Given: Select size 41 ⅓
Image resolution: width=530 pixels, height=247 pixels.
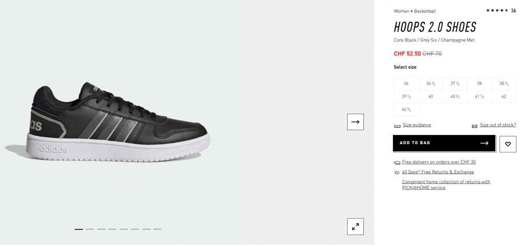Looking at the screenshot, I should [x=479, y=97].
